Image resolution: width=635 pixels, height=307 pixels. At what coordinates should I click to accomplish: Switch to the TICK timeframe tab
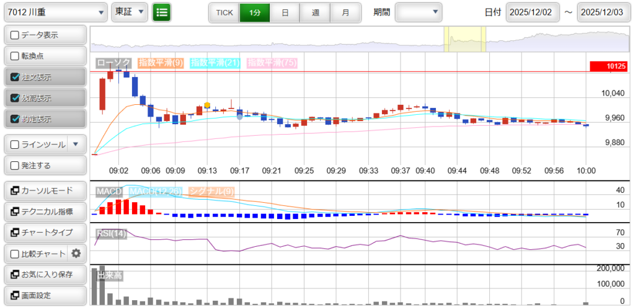tap(224, 12)
